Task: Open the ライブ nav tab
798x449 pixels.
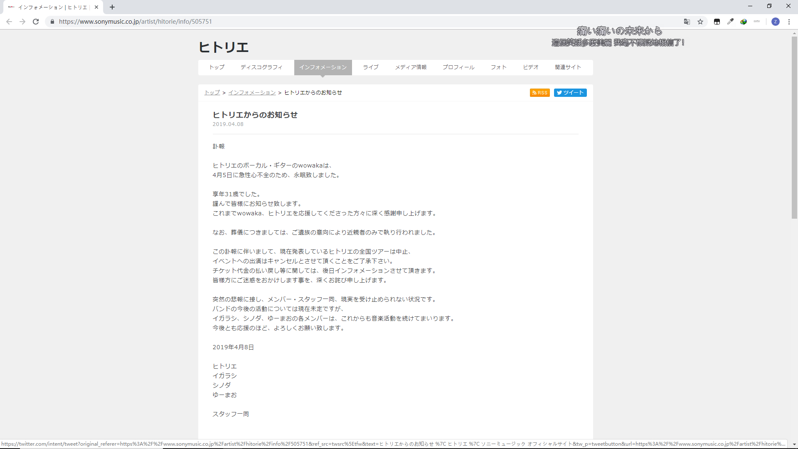Action: (371, 67)
